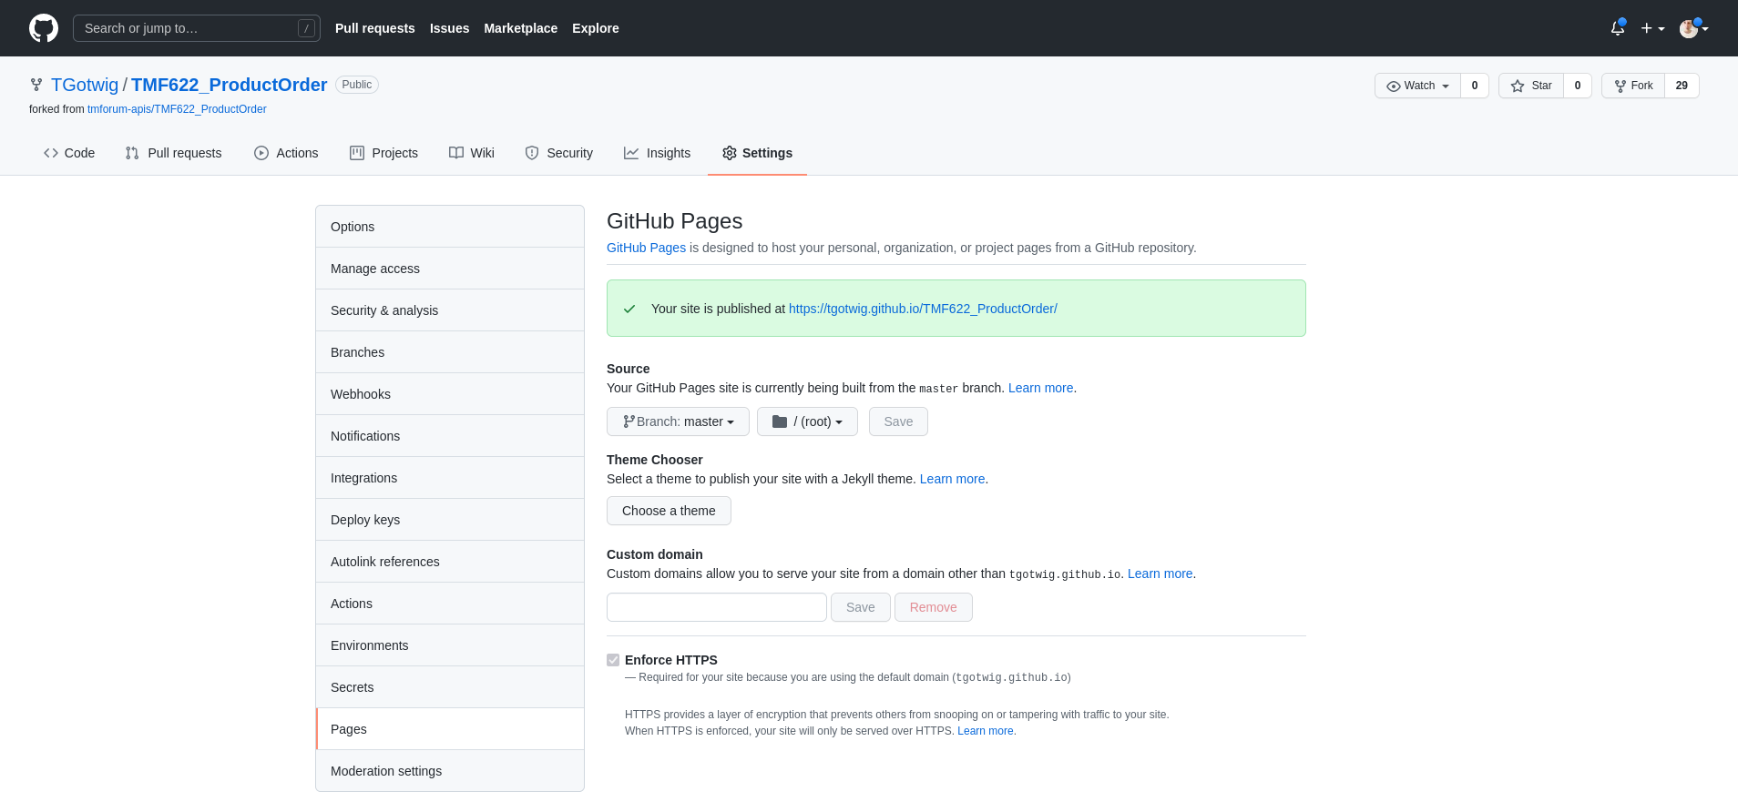Viewport: 1738px width, 802px height.
Task: Click Remove custom domain button
Action: click(933, 607)
